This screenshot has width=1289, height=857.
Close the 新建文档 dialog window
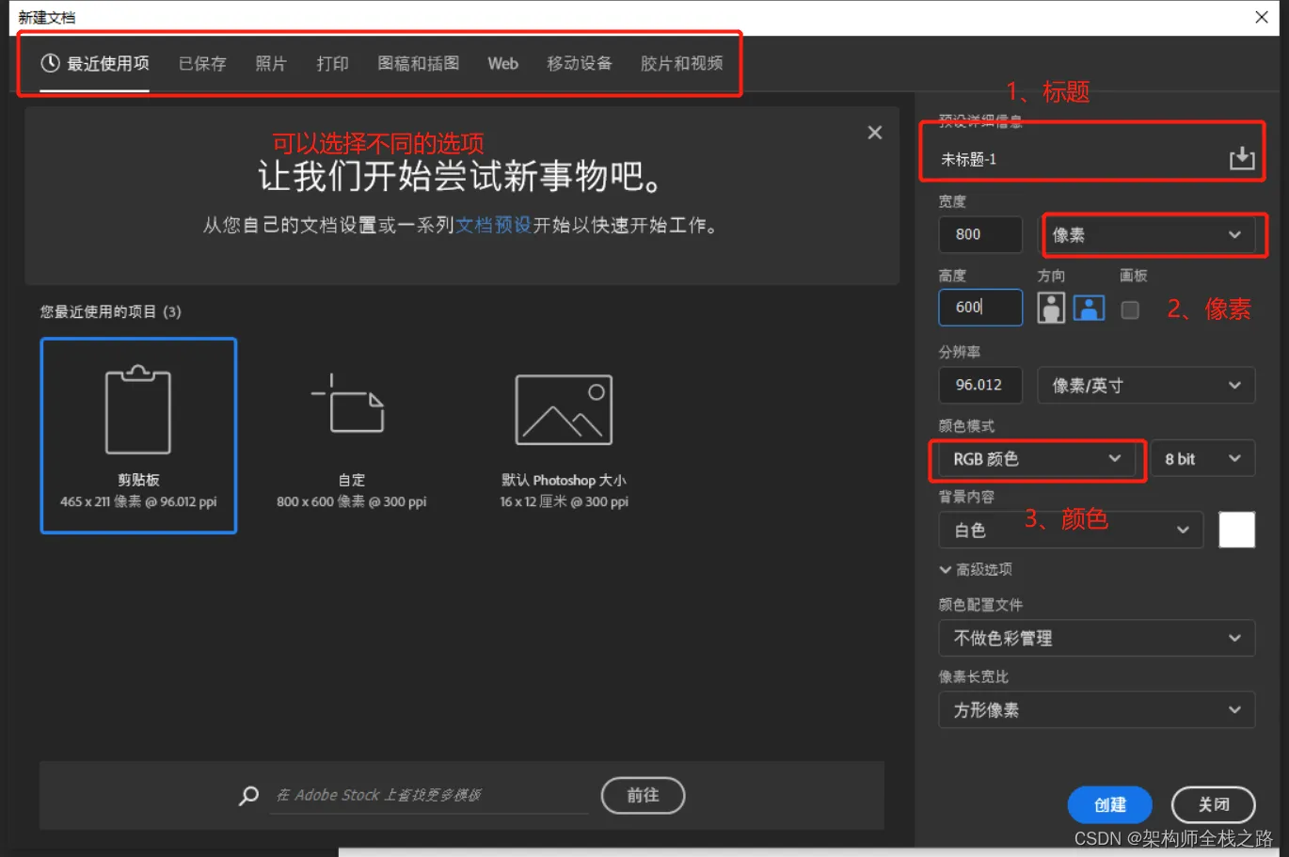click(1262, 17)
